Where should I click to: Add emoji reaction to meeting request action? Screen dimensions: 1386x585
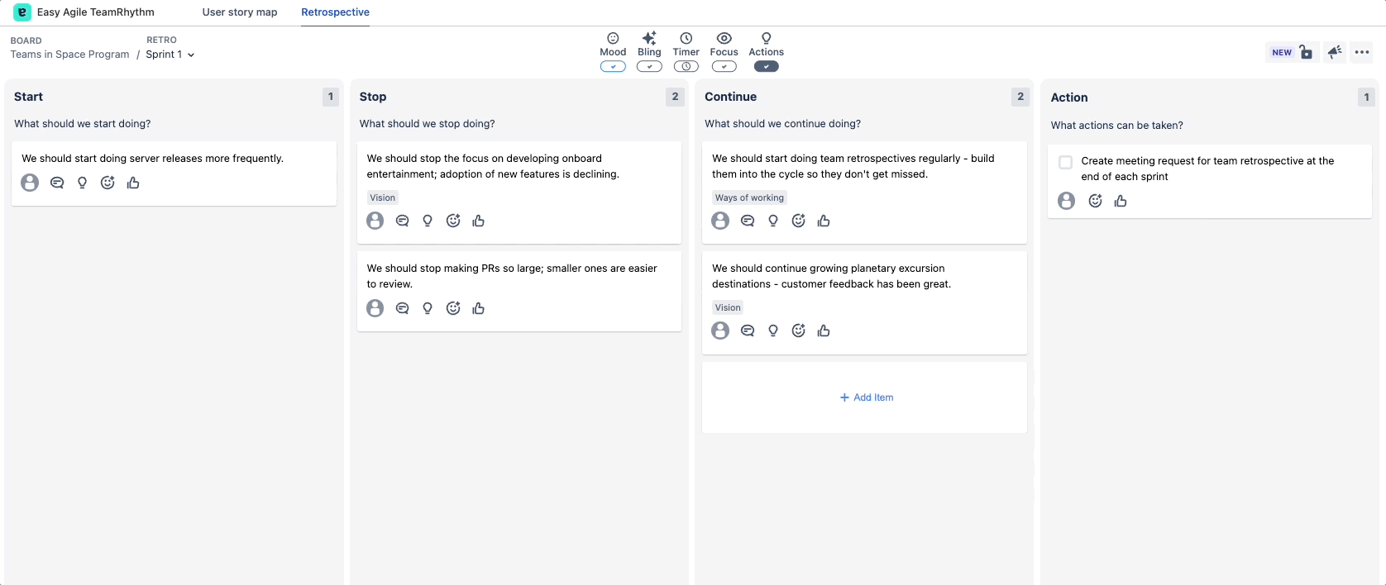[1095, 201]
